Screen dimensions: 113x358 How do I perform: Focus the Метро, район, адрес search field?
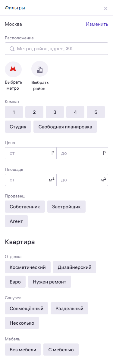56,49
